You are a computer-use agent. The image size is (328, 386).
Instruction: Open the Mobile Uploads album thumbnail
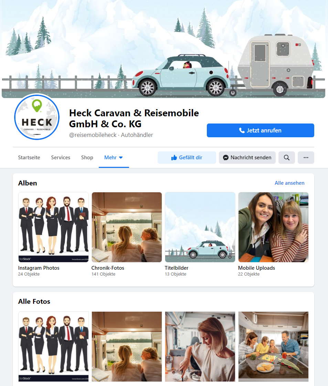point(273,227)
